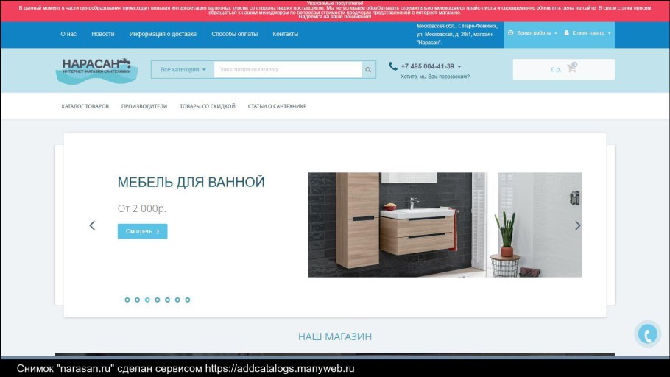Viewport: 670px width, 377px height.
Task: Open the shopping cart icon
Action: 572,68
